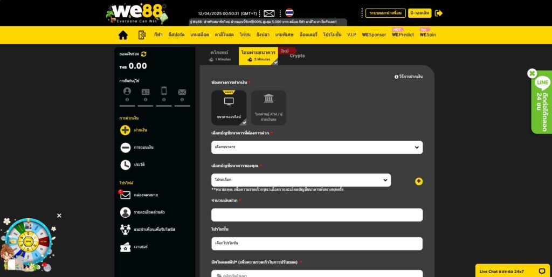Image resolution: width=552 pixels, height=277 pixels.
Task: Open Live Chat แชทสด 24x7
Action: pyautogui.click(x=513, y=271)
